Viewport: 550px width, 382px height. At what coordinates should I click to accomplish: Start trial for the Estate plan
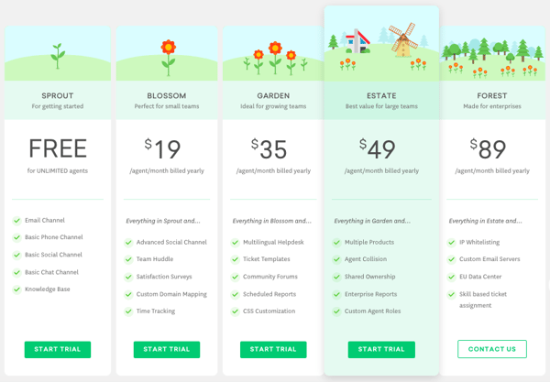coord(381,349)
